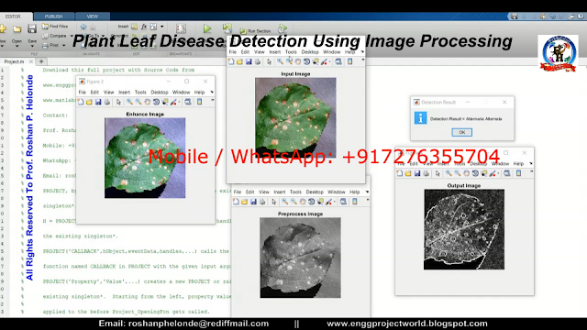Select the Zoom In tool in Figure 2 toolbar
This screenshot has height=330, width=587.
pos(129,102)
